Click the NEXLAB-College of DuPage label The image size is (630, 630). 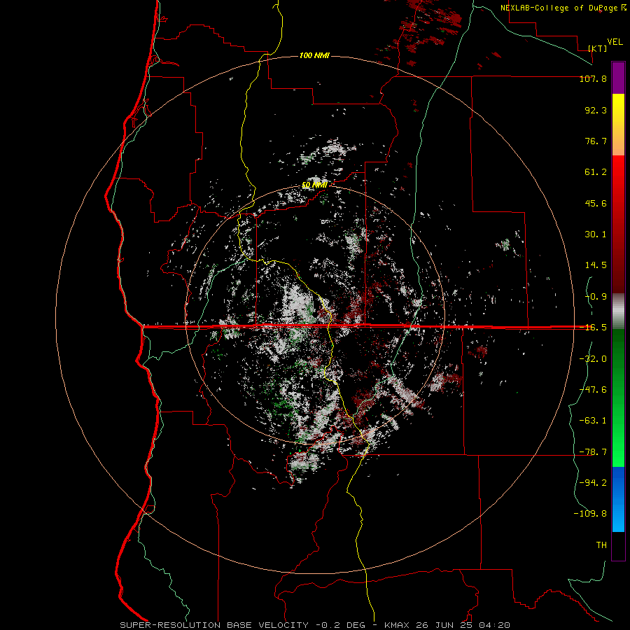point(563,8)
